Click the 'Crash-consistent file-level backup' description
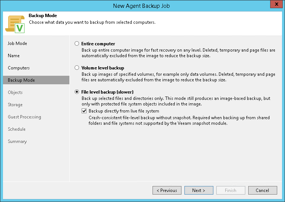Image resolution: width=285 pixels, height=202 pixels. click(x=179, y=120)
